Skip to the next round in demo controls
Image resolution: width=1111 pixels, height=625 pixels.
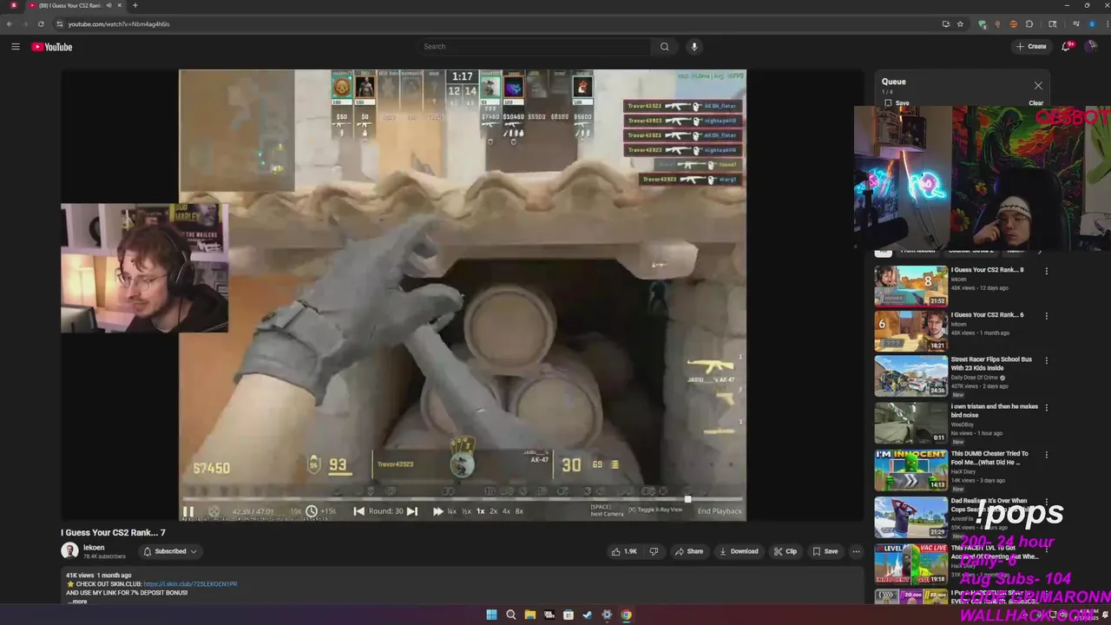pyautogui.click(x=412, y=511)
